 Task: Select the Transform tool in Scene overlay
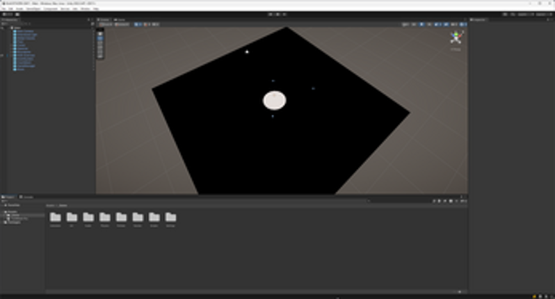pos(100,55)
